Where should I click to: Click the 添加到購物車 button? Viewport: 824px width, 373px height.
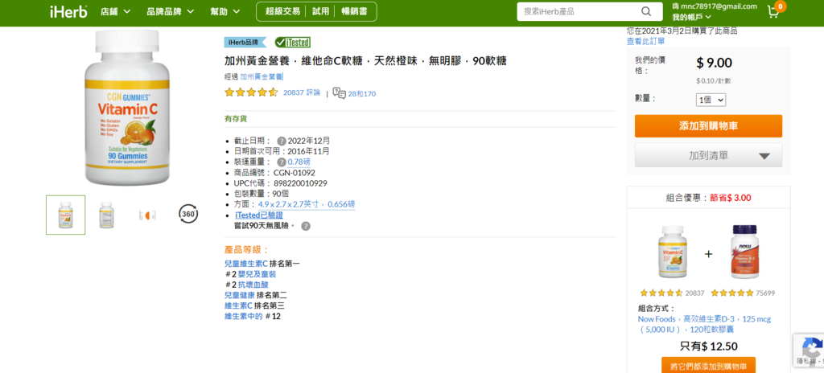pyautogui.click(x=708, y=126)
